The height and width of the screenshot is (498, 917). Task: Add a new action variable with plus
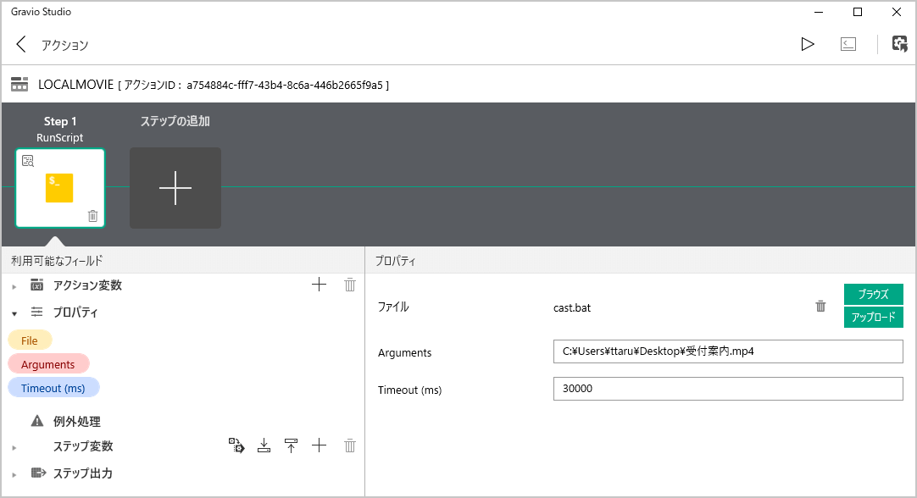pos(319,285)
